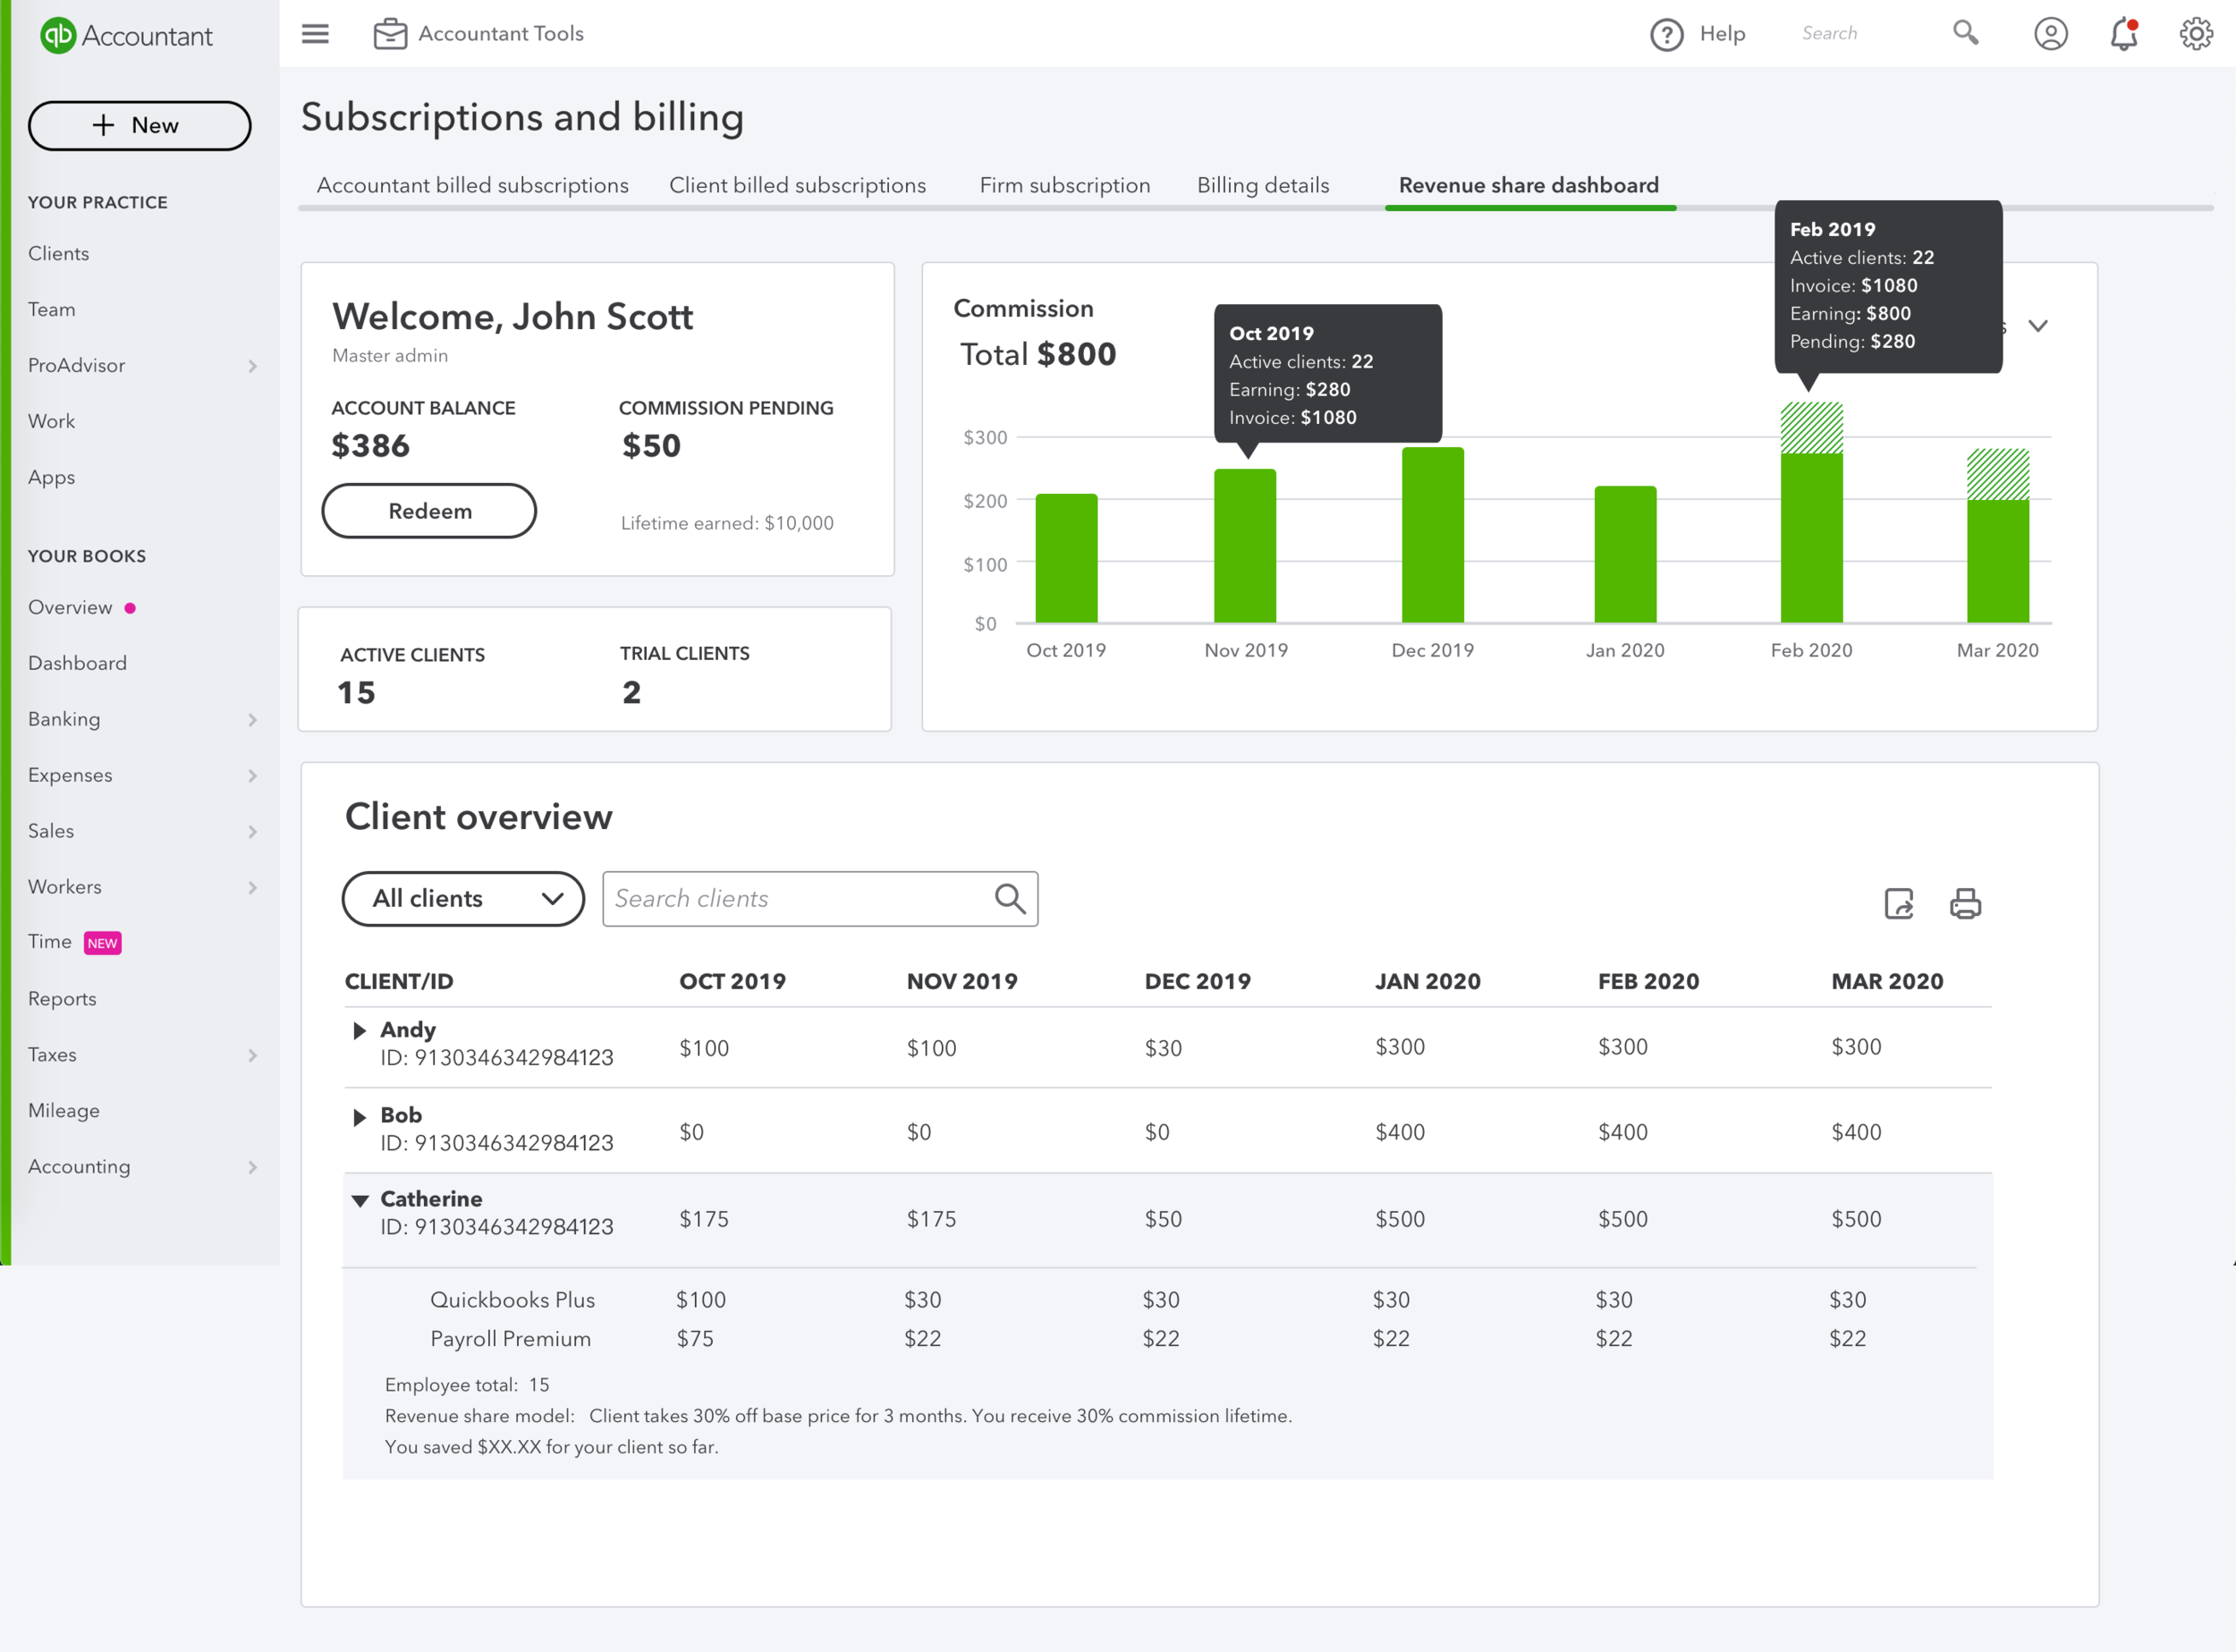Viewport: 2236px width, 1652px height.
Task: Open Work in the sidebar
Action: 51,421
